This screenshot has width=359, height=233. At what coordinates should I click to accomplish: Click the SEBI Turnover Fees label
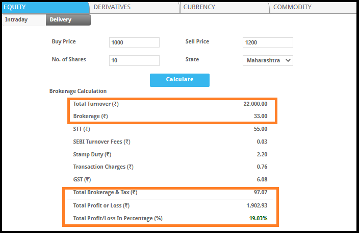click(x=101, y=142)
